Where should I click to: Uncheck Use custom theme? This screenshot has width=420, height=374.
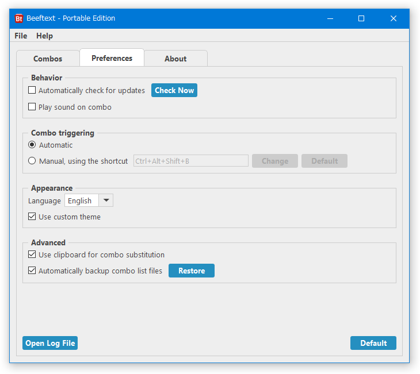coord(32,217)
